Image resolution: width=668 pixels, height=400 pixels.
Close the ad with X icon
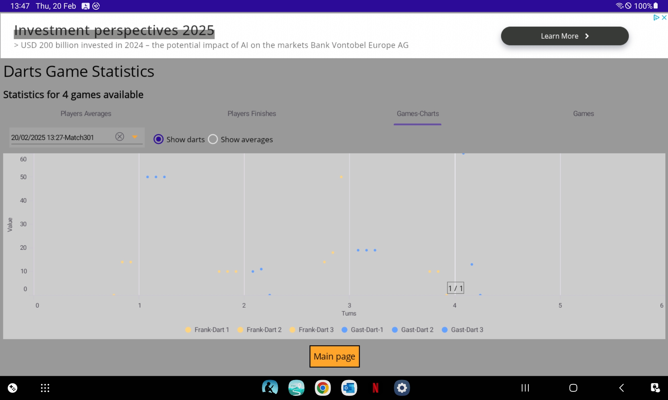point(664,18)
